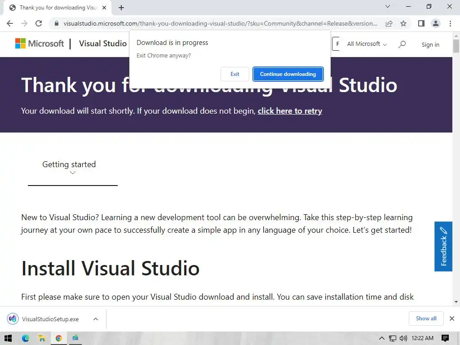Open the Chrome side panel

point(421,23)
